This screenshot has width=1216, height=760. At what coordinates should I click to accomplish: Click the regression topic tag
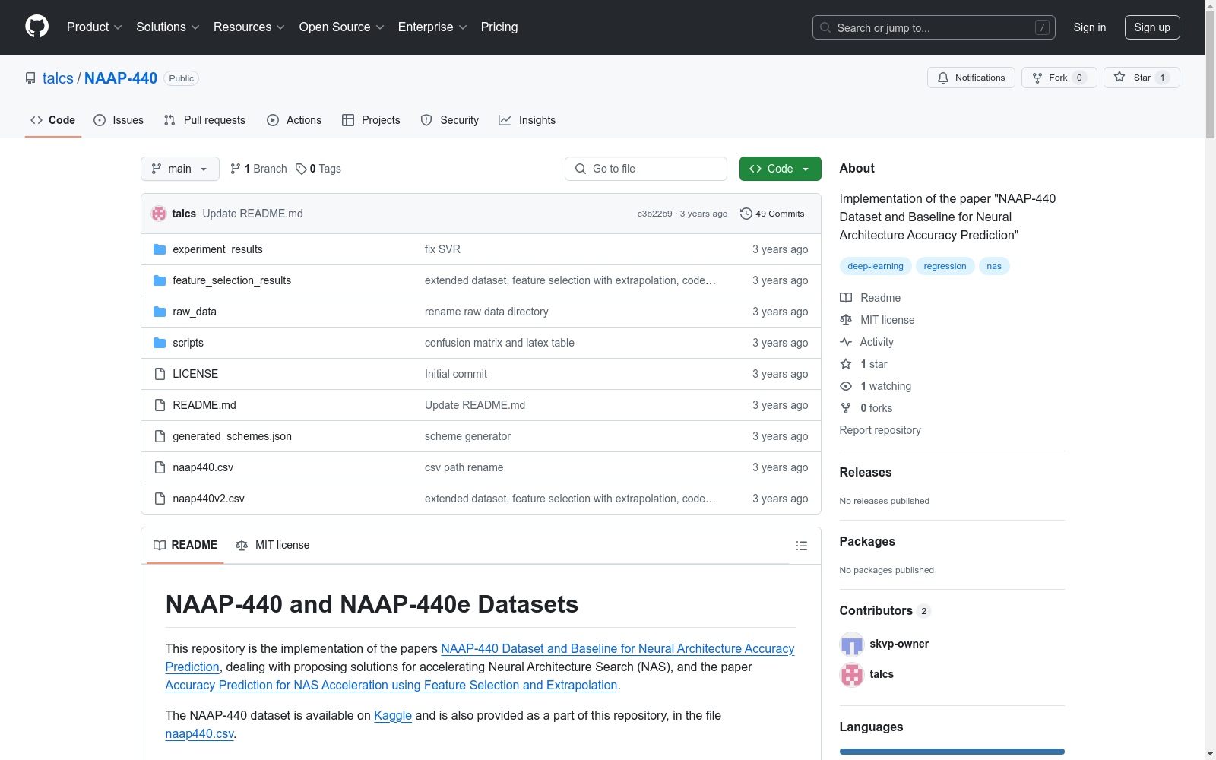pyautogui.click(x=945, y=266)
